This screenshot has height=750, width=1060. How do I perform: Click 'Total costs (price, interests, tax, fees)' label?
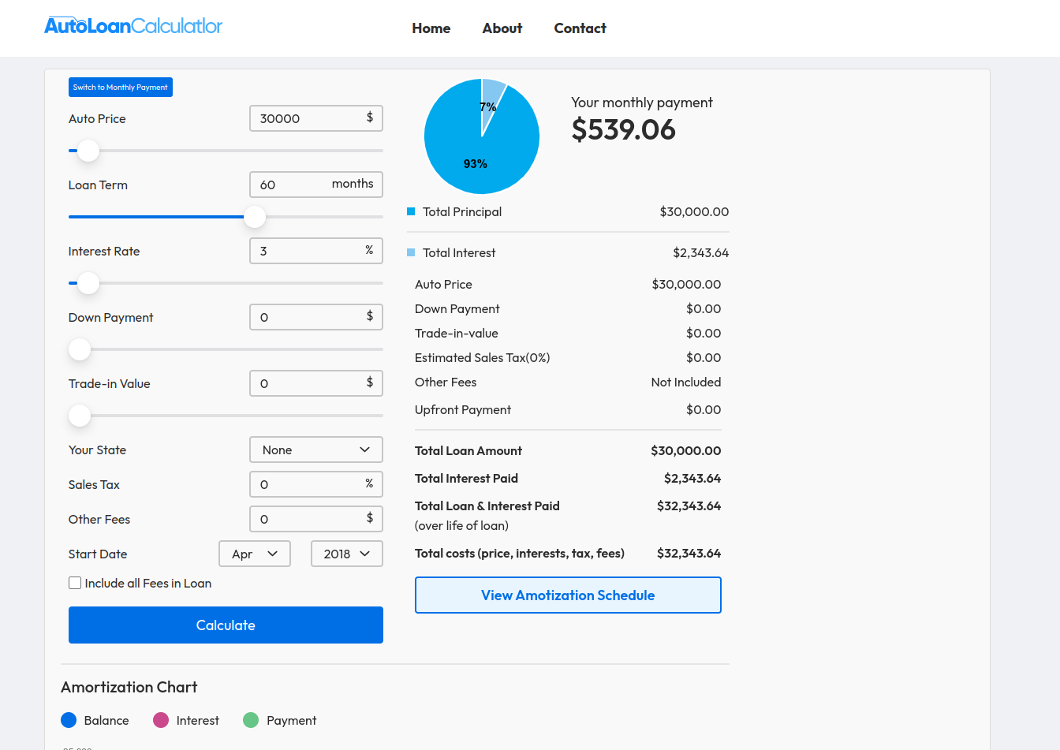[520, 554]
